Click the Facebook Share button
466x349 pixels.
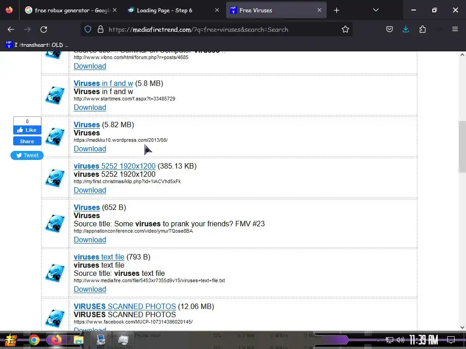coord(27,141)
